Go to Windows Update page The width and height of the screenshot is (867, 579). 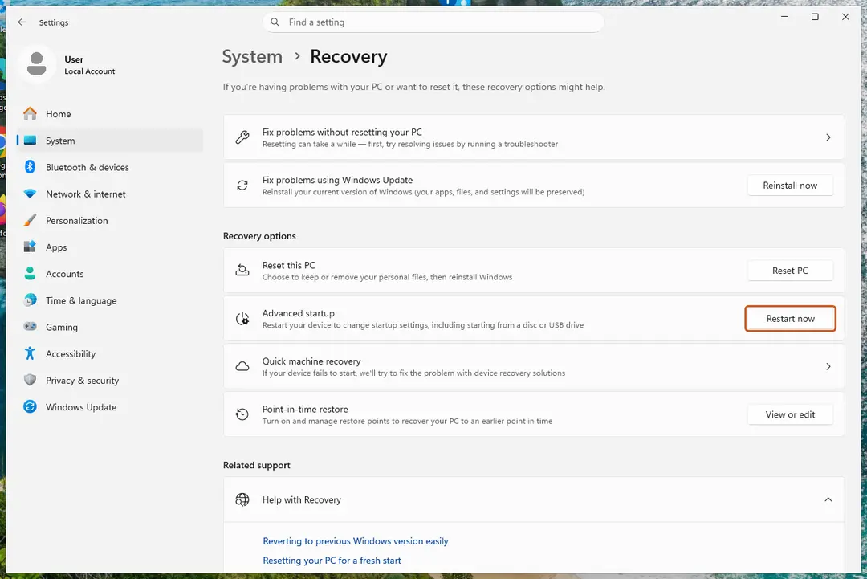coord(110,406)
